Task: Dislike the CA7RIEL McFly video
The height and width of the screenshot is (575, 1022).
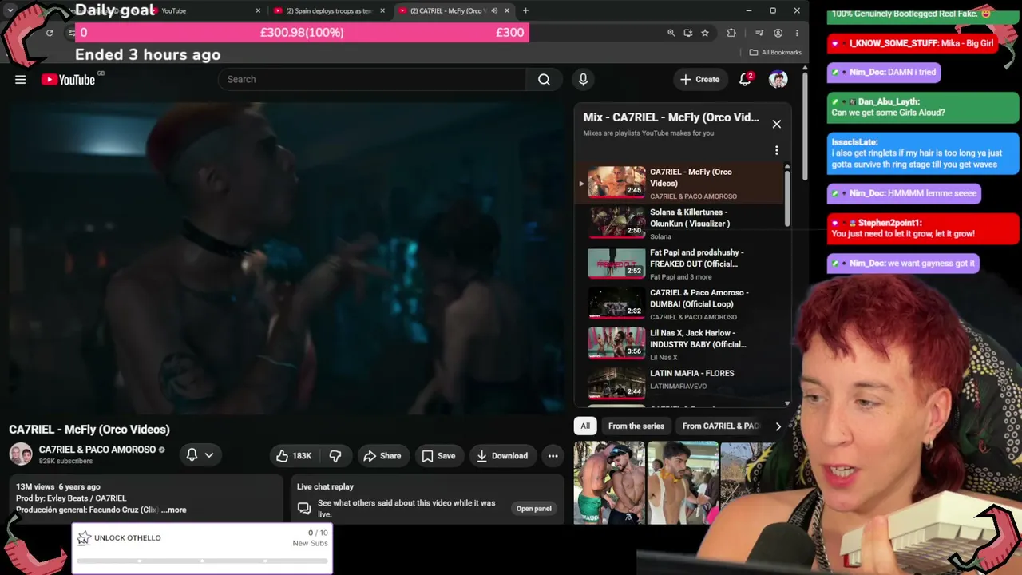Action: tap(335, 456)
